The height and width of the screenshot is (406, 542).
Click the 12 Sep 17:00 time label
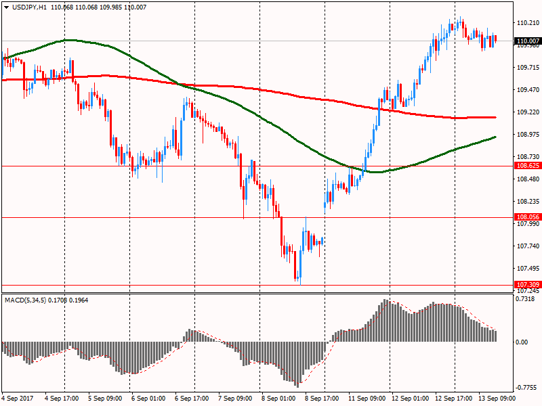coord(453,399)
